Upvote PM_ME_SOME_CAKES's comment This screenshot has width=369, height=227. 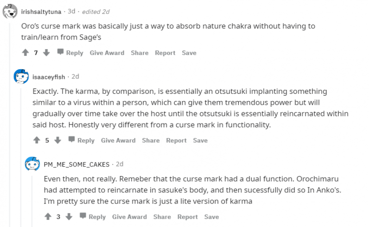[48, 217]
